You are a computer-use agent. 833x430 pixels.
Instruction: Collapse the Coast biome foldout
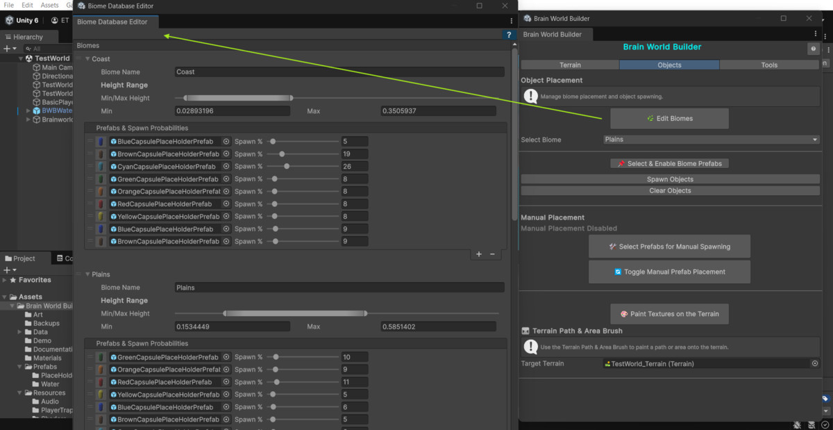tap(87, 59)
